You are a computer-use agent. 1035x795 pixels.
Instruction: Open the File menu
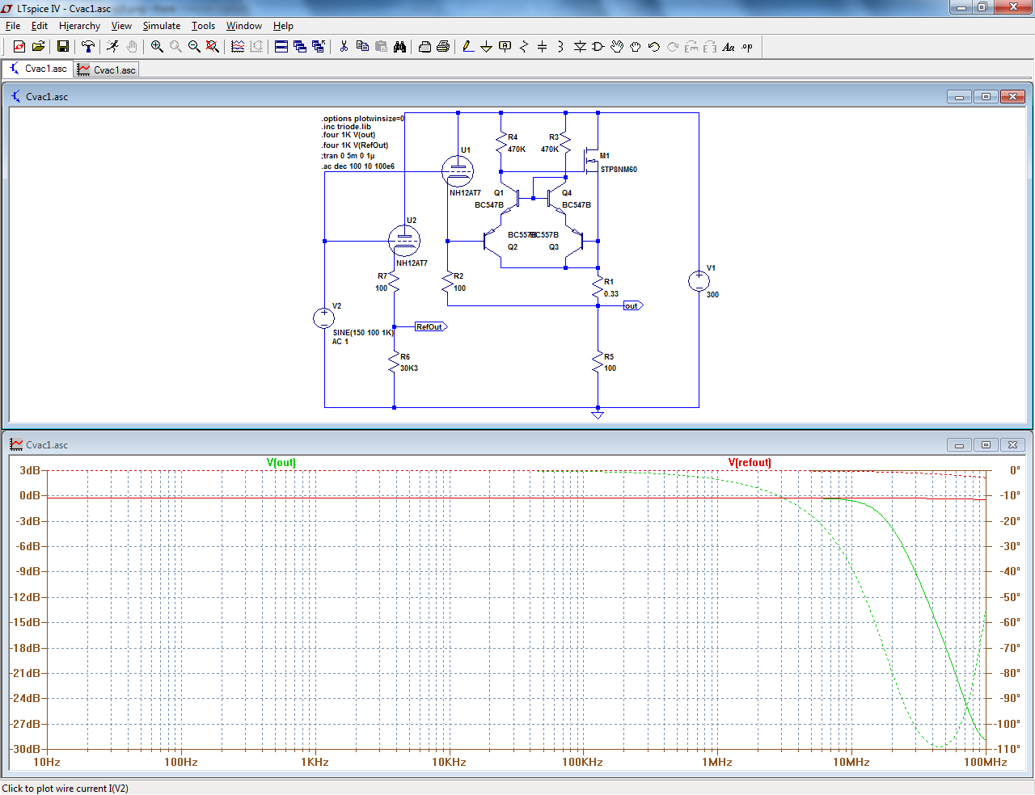(x=13, y=26)
